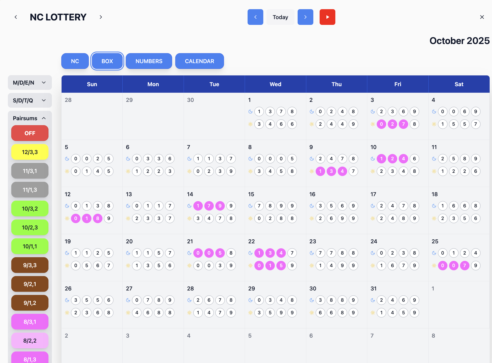Click the sun icon on October 3
492x363 pixels.
tap(373, 124)
